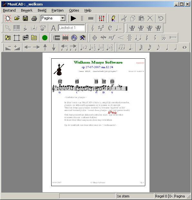Paste from clipboard icon
Image resolution: width=192 pixels, height=200 pixels.
[141, 18]
